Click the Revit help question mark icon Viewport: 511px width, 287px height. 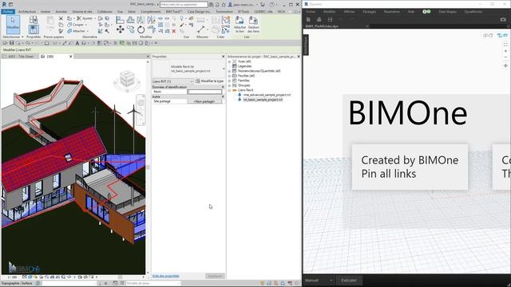[x=271, y=5]
